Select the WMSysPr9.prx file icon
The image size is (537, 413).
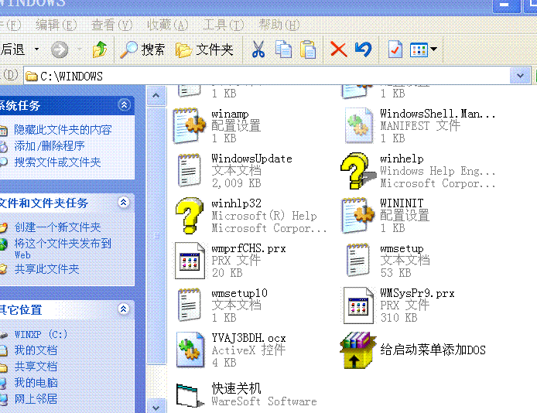pos(358,305)
